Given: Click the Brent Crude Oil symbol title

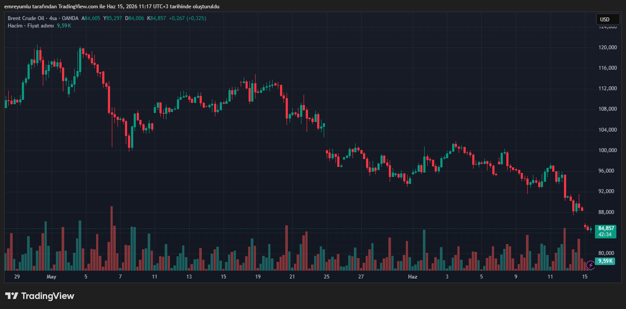Looking at the screenshot, I should (27, 18).
